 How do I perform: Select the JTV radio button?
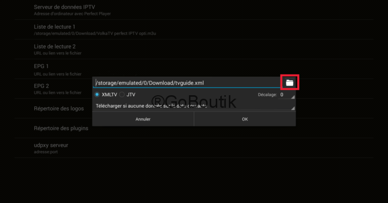point(122,95)
